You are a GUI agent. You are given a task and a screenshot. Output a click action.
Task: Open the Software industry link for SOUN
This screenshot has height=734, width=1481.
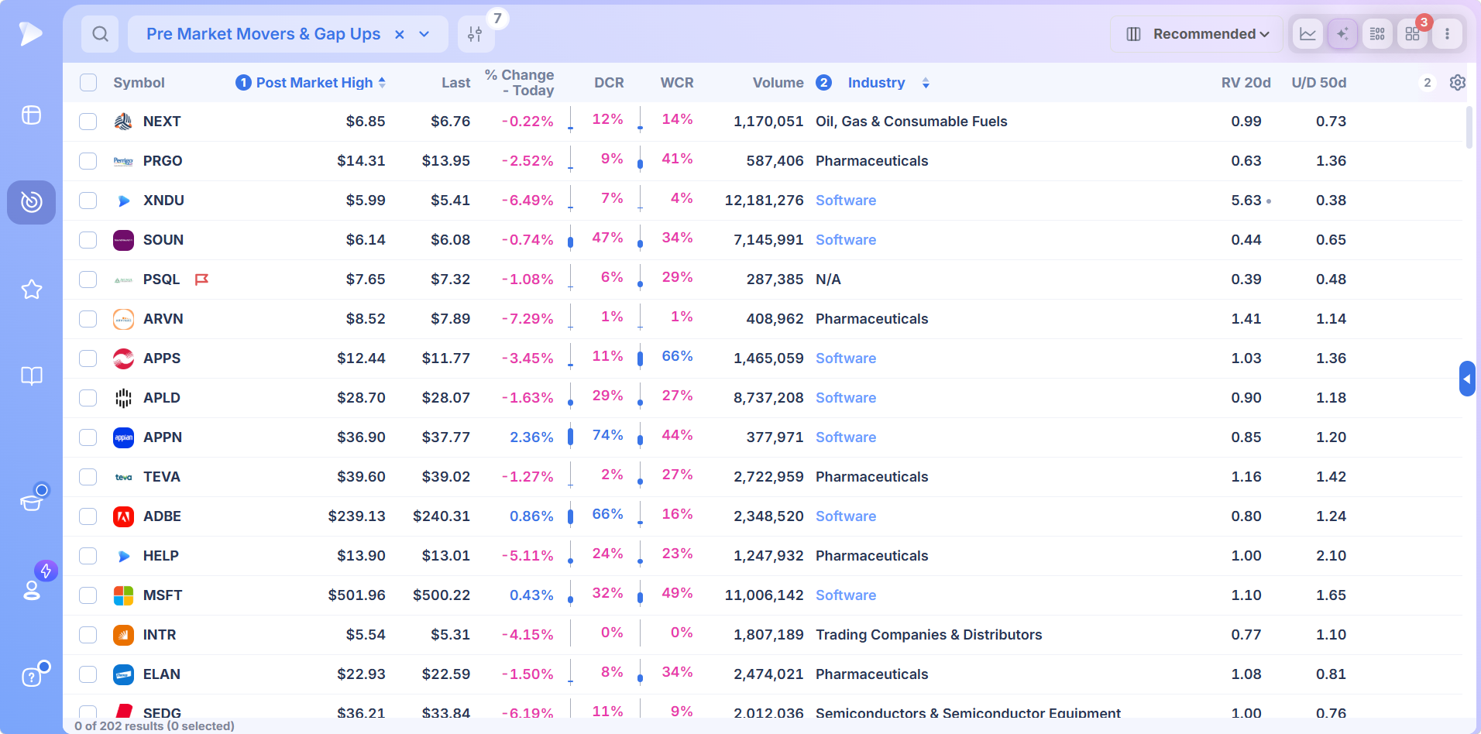tap(846, 240)
